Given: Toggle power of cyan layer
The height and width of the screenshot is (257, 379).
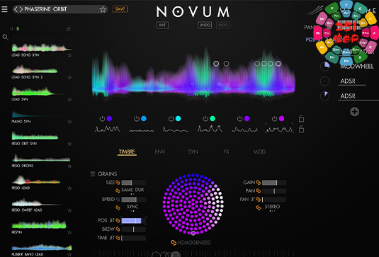Looking at the screenshot, I should [171, 119].
